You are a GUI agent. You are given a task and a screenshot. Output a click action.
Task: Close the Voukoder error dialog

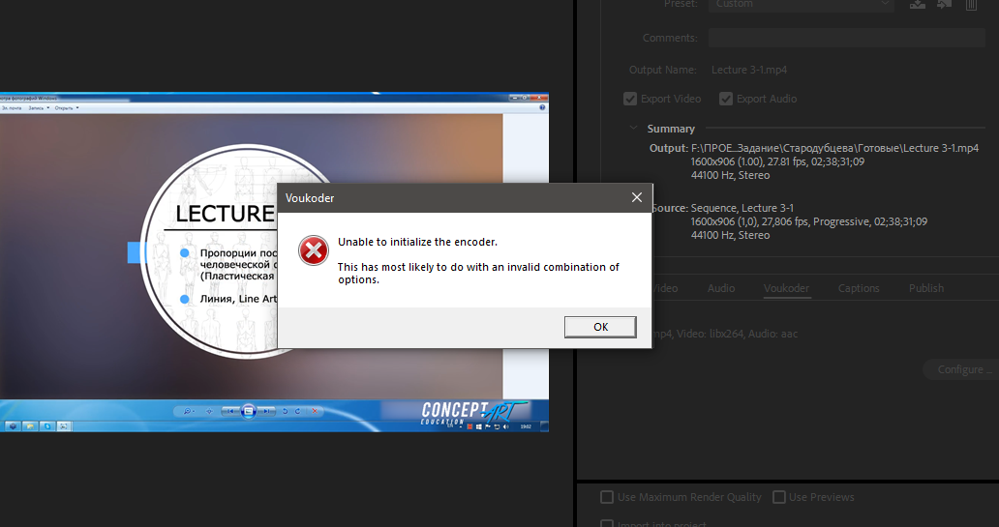pyautogui.click(x=636, y=197)
